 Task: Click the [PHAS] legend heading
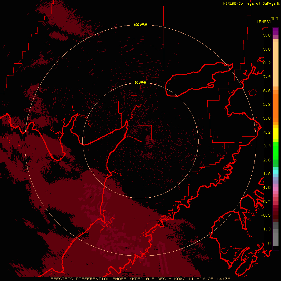tap(264, 22)
